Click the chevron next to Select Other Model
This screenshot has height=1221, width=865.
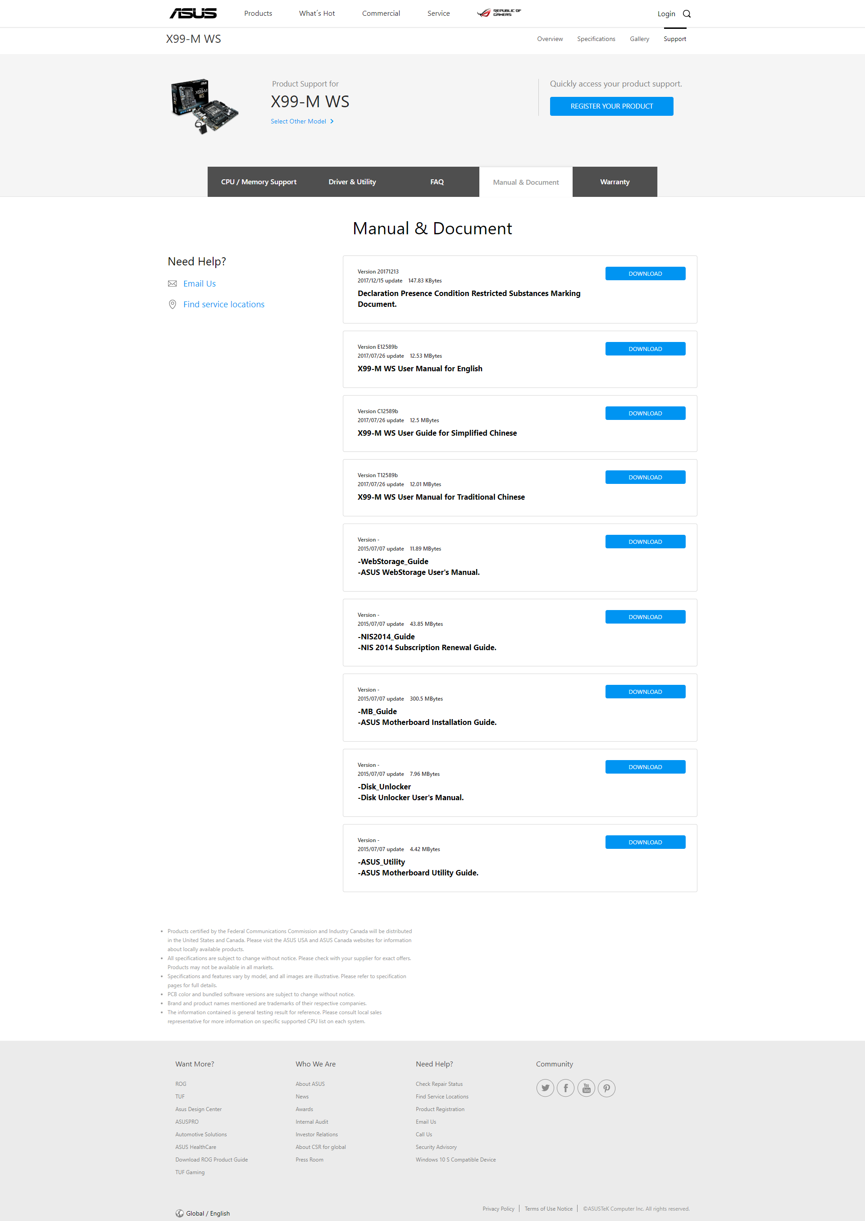[x=332, y=122]
